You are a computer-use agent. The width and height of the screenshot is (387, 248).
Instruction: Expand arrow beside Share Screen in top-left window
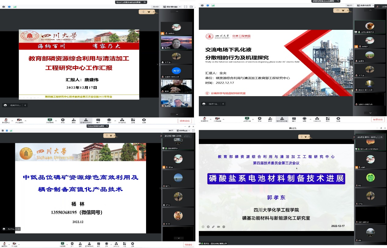(56, 121)
